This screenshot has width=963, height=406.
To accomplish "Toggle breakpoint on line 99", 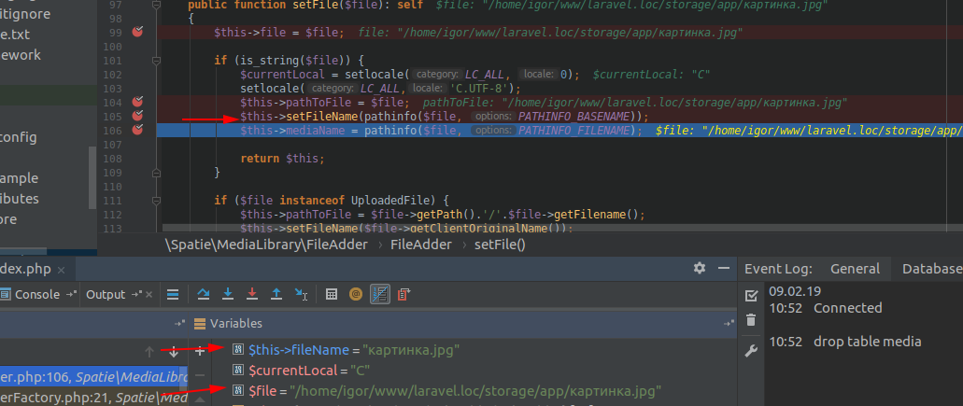I will coord(137,32).
